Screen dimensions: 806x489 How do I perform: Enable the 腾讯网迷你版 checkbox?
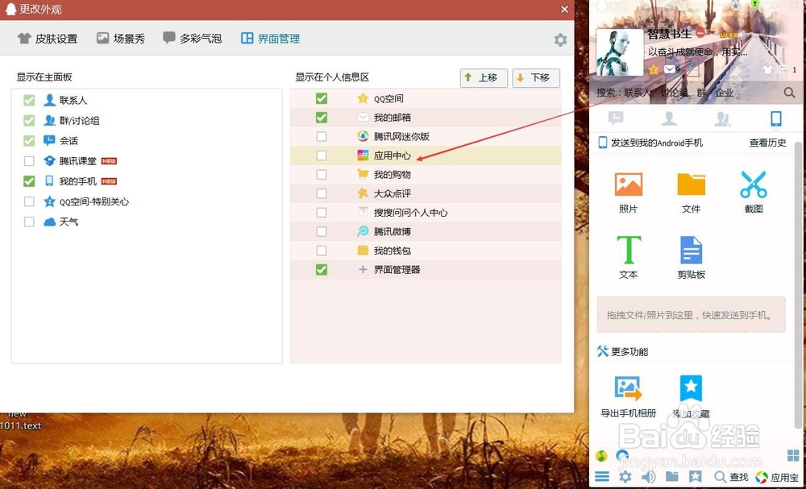[322, 136]
